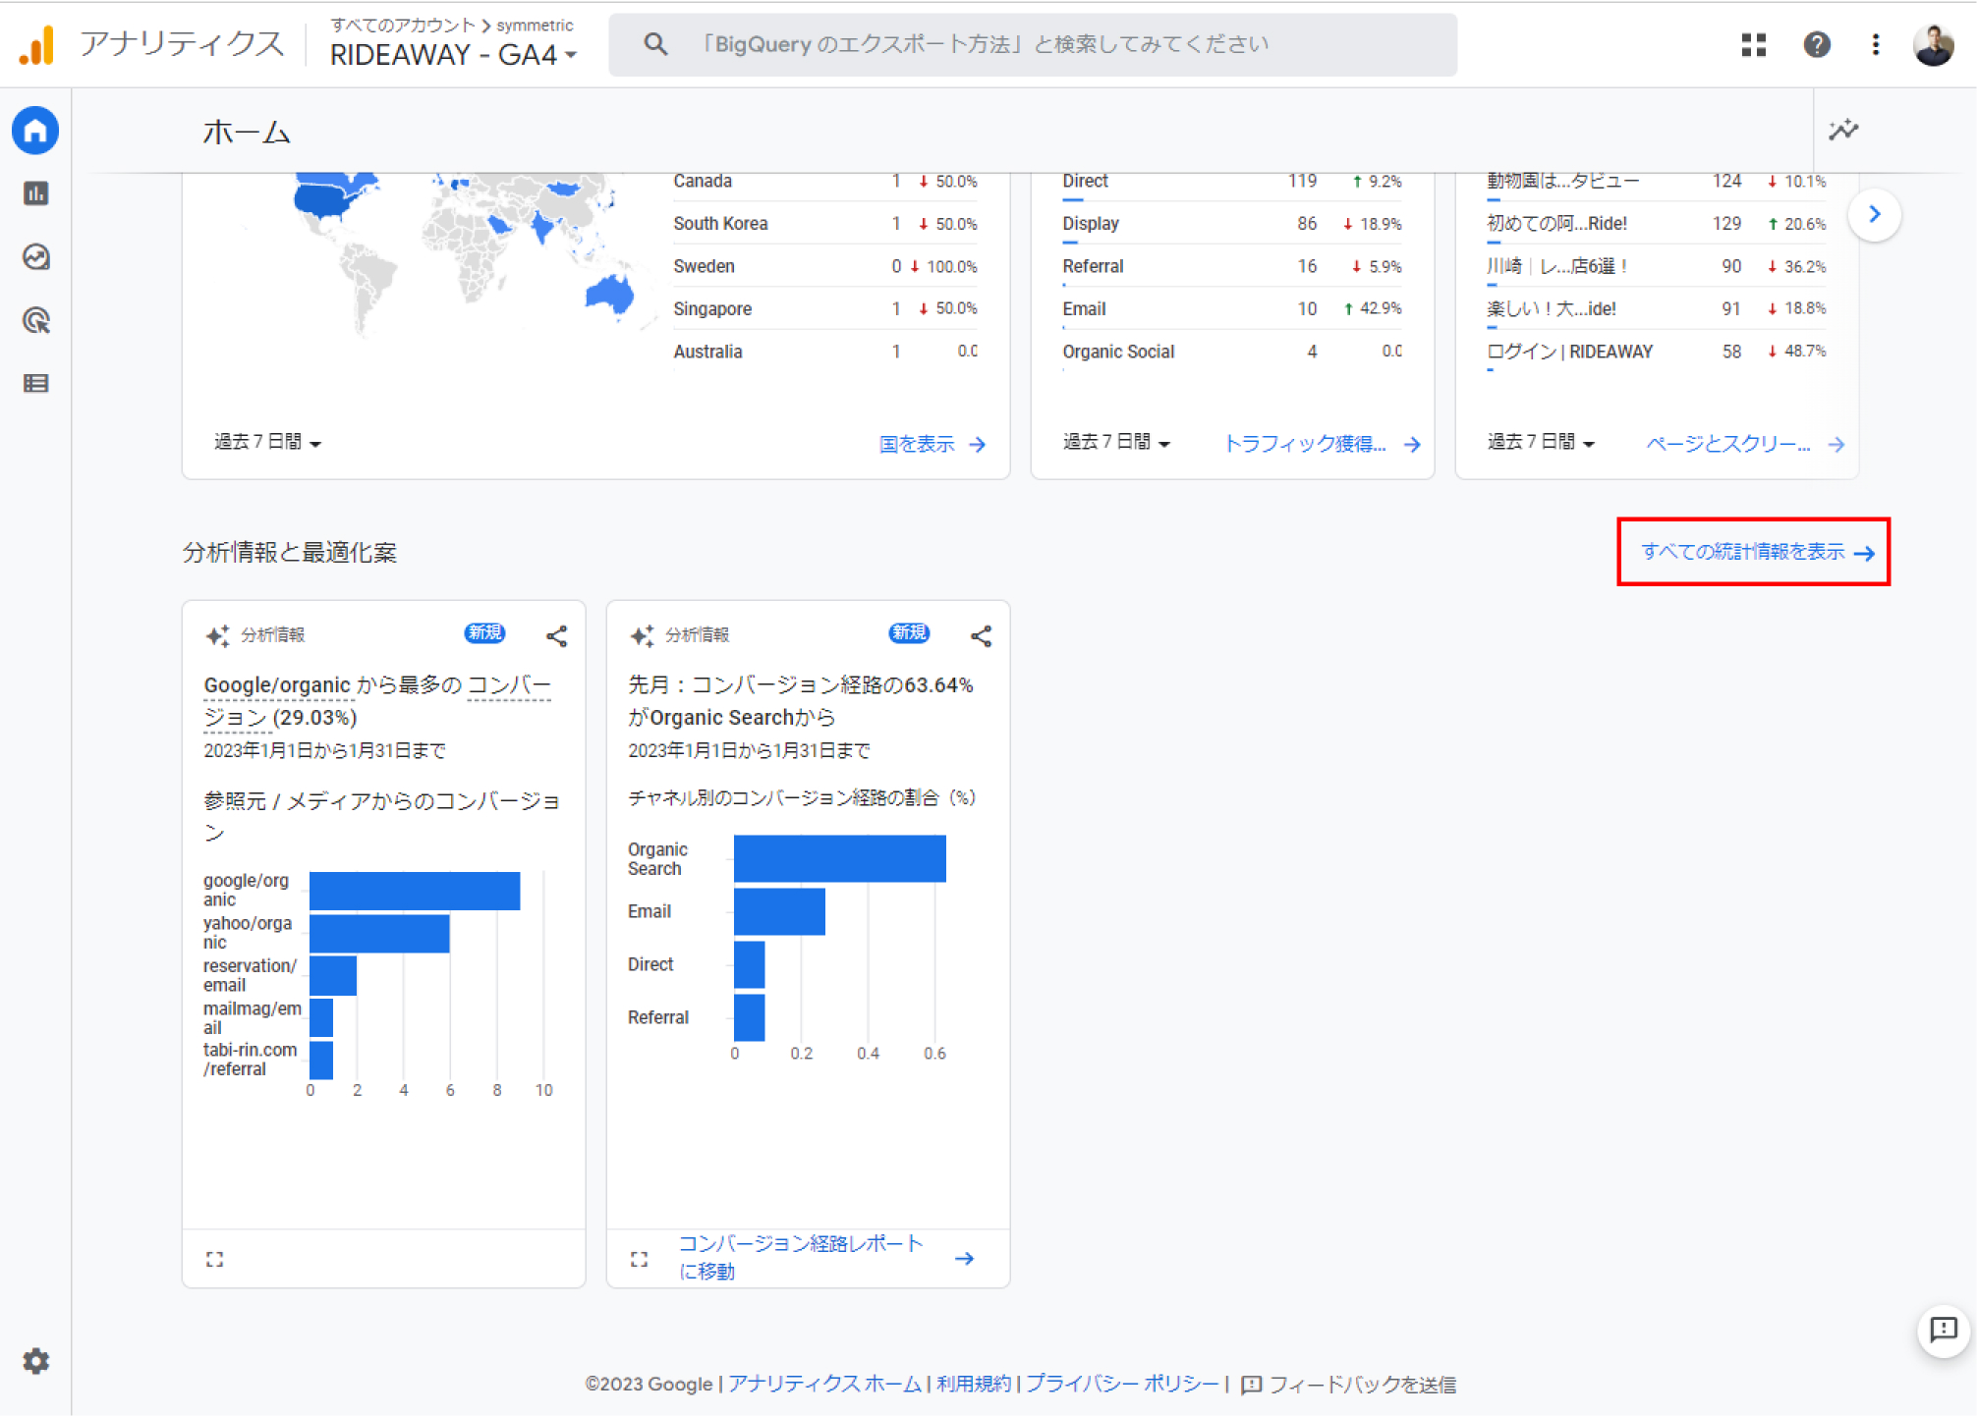Open the user account avatar
The image size is (1977, 1416).
point(1933,44)
